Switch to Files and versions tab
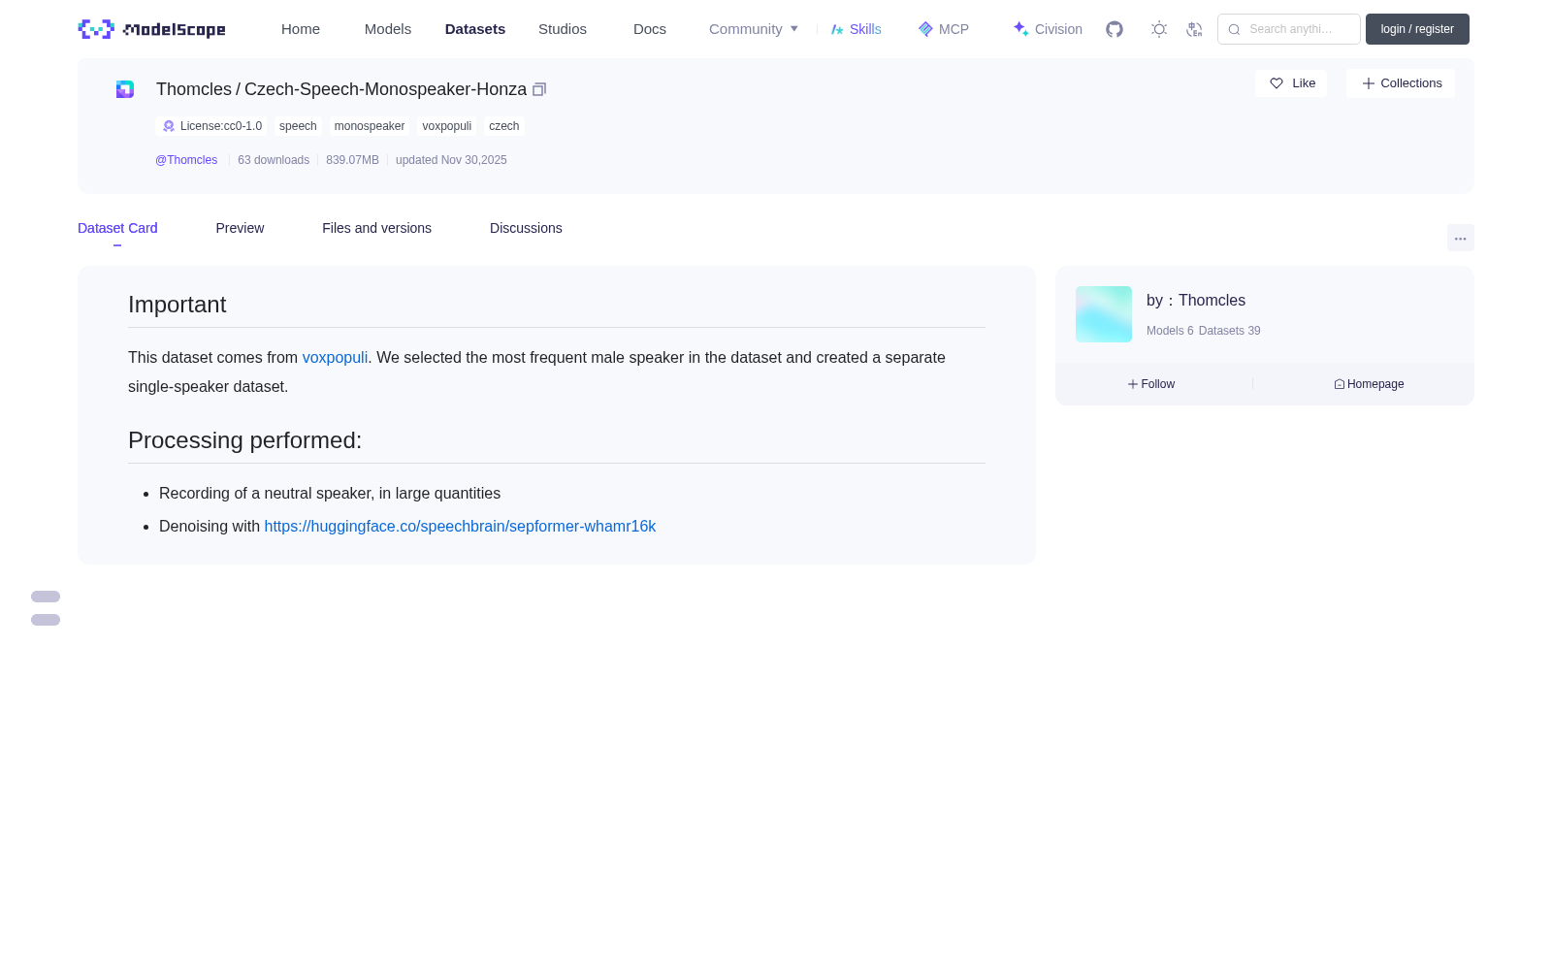Image resolution: width=1552 pixels, height=970 pixels. click(376, 228)
